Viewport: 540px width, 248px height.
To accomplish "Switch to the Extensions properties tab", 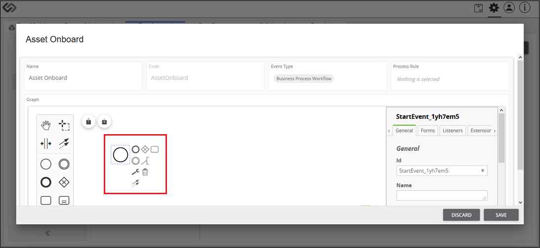I will coord(480,131).
